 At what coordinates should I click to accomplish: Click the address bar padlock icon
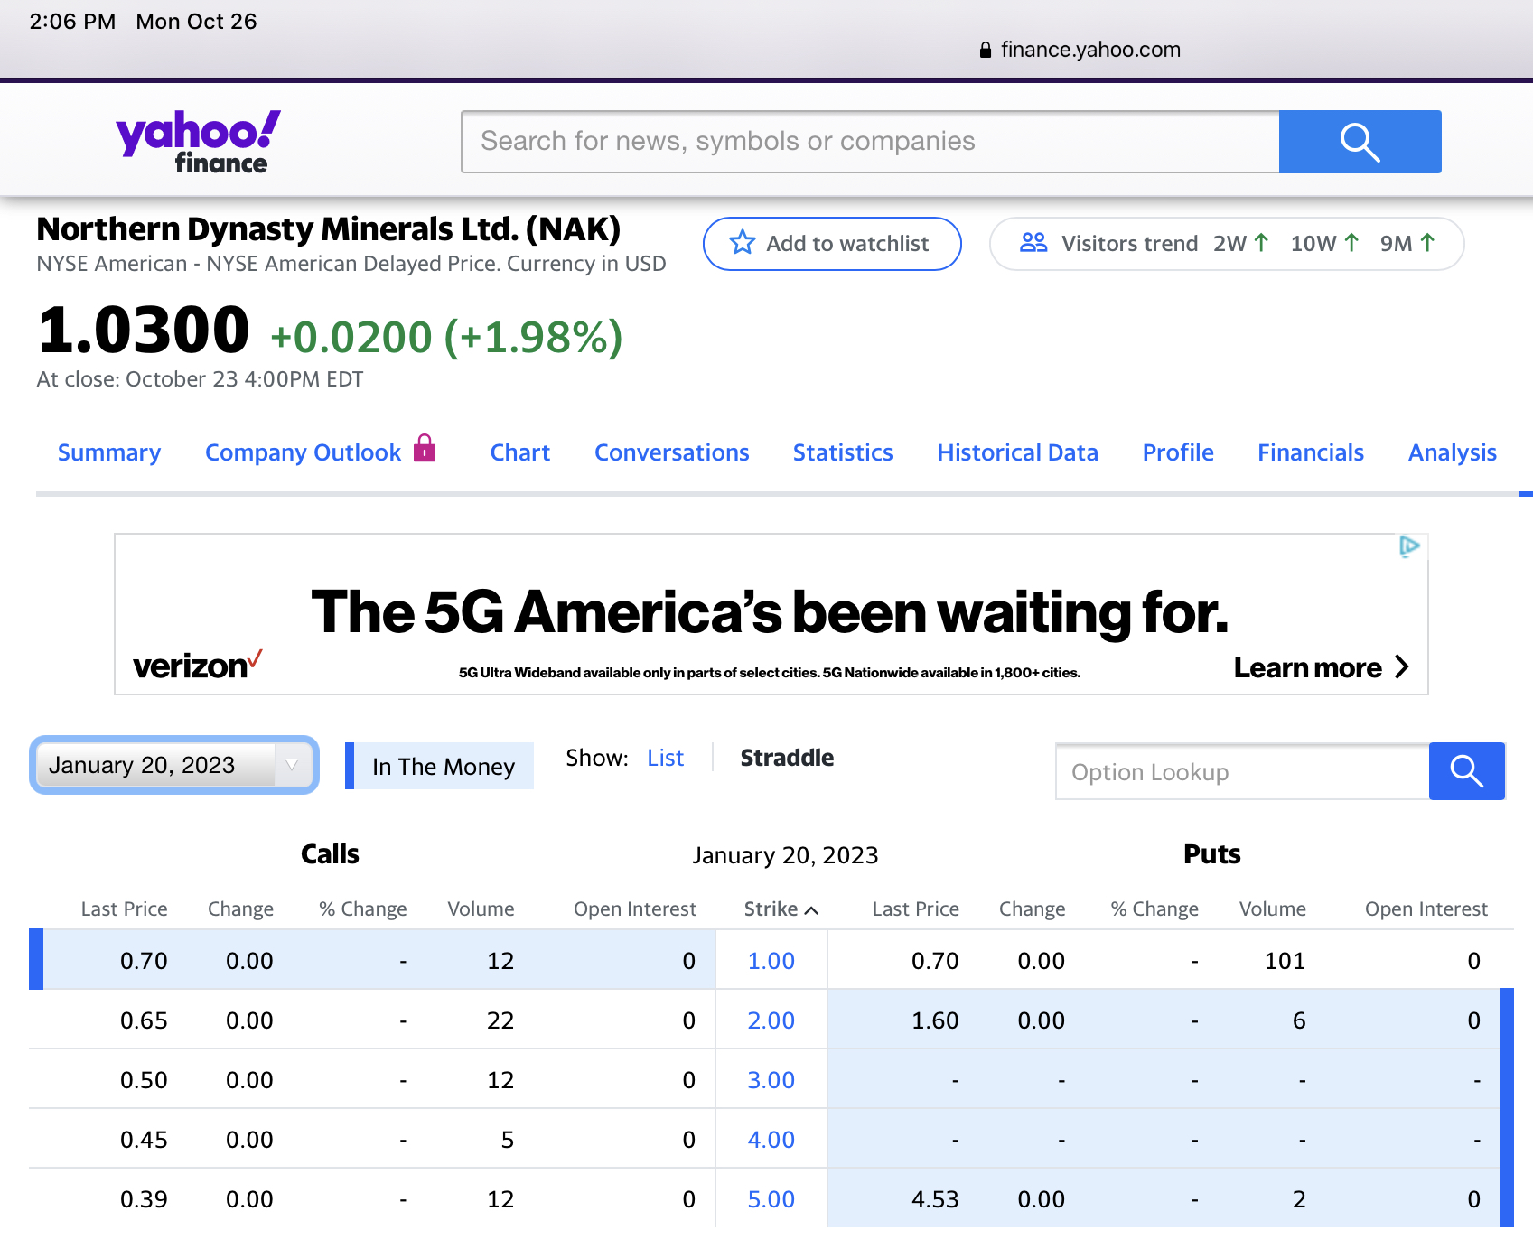pyautogui.click(x=985, y=51)
